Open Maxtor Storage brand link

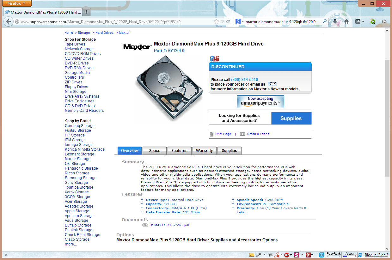[x=77, y=159]
